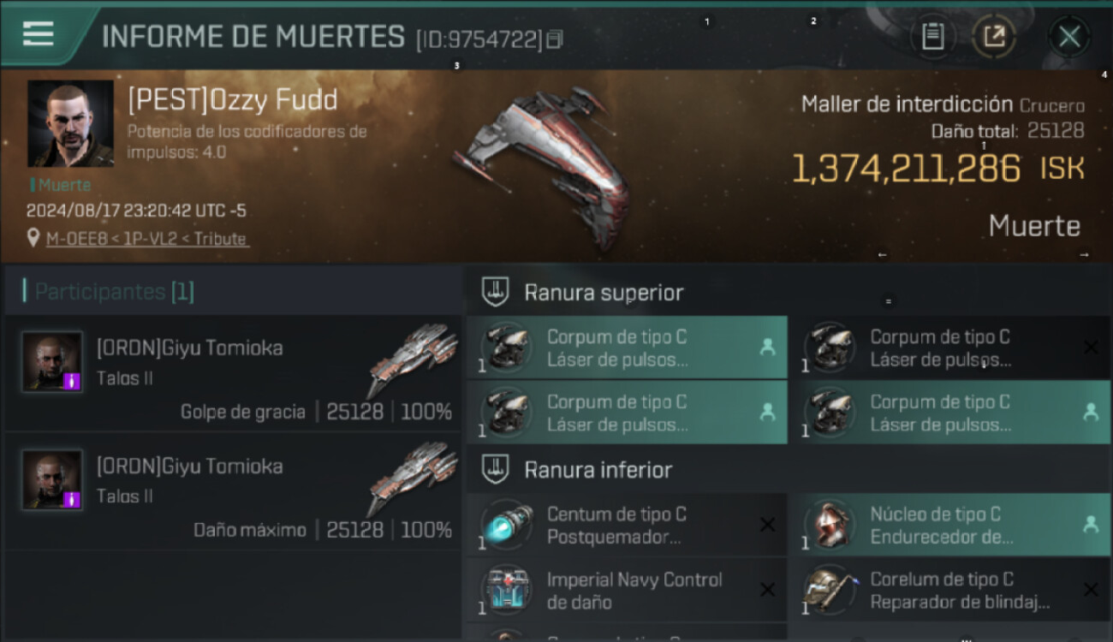Close the Informe de Muertes window

pos(1069,37)
